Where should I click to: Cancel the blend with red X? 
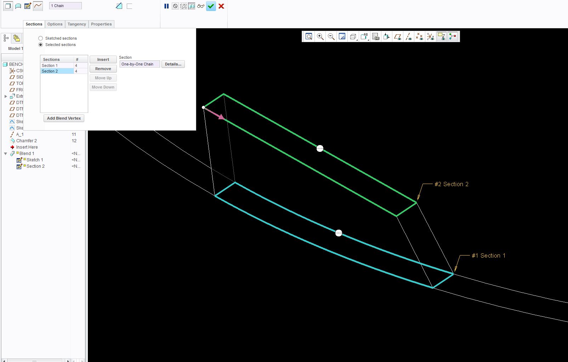[221, 6]
